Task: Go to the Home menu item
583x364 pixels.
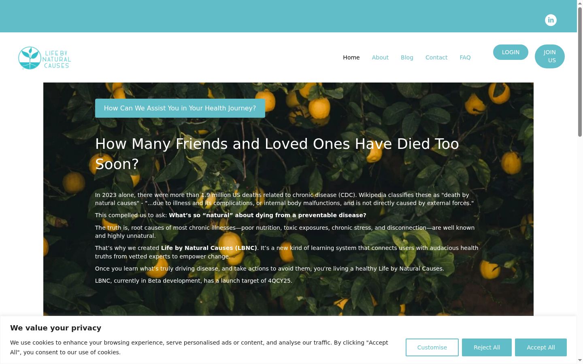Action: coord(351,57)
